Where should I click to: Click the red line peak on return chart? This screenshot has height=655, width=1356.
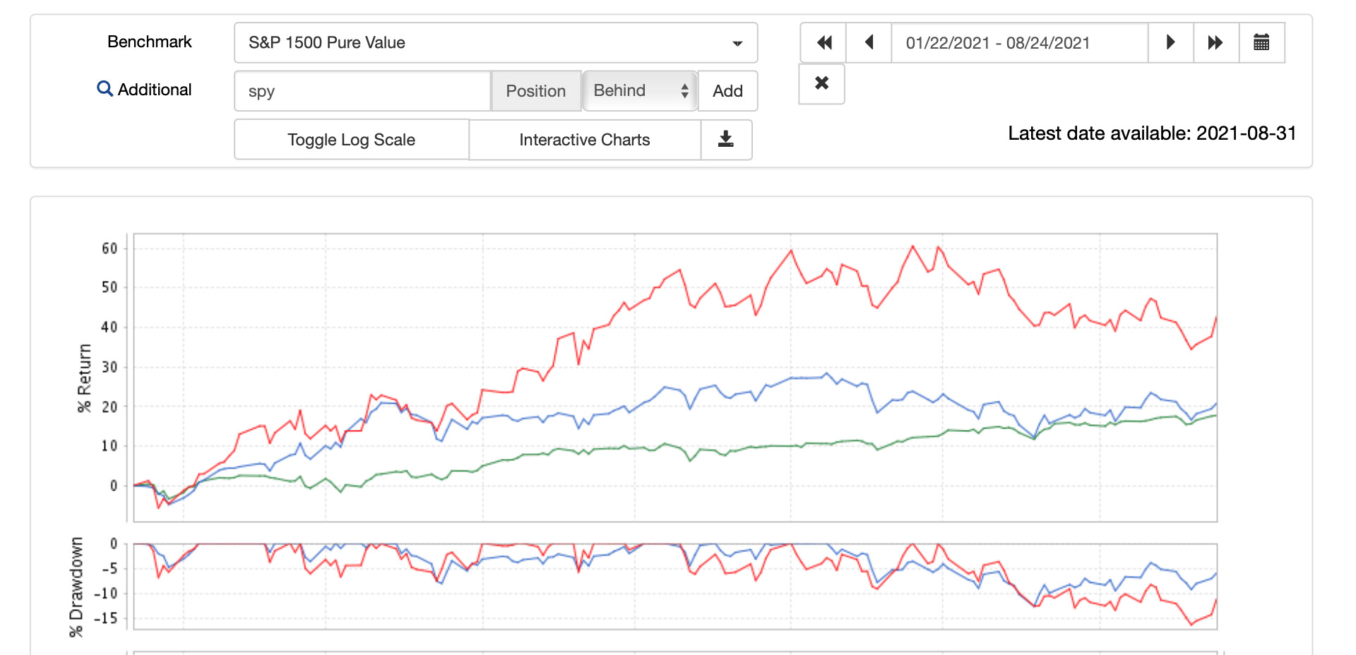(912, 246)
